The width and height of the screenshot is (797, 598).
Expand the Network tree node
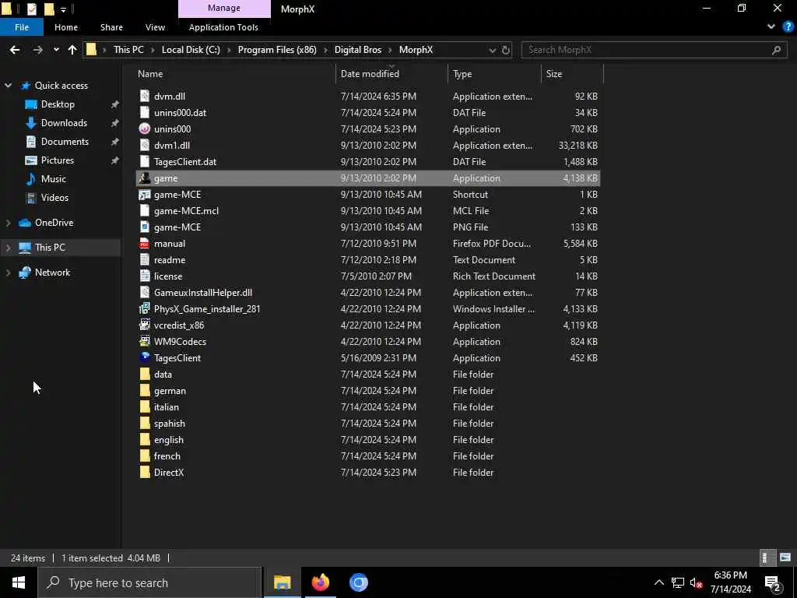pos(8,273)
